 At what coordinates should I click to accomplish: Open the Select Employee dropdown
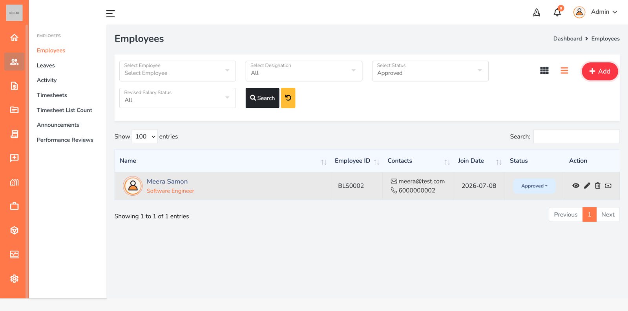click(x=177, y=71)
